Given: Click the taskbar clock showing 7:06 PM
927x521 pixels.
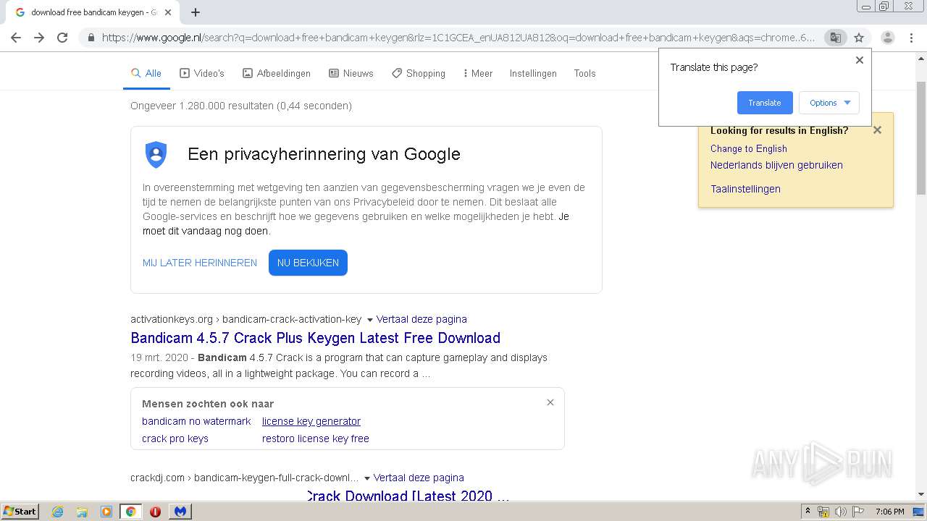Looking at the screenshot, I should (889, 512).
